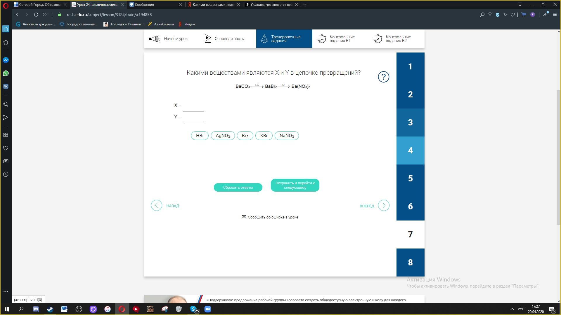Open VK in the Opera sidebar
The image size is (561, 315).
tap(6, 86)
